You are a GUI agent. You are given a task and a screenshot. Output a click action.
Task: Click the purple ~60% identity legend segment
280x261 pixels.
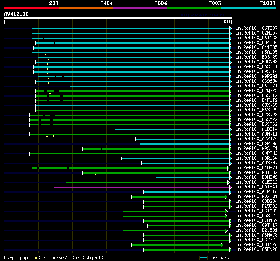pos(140,8)
